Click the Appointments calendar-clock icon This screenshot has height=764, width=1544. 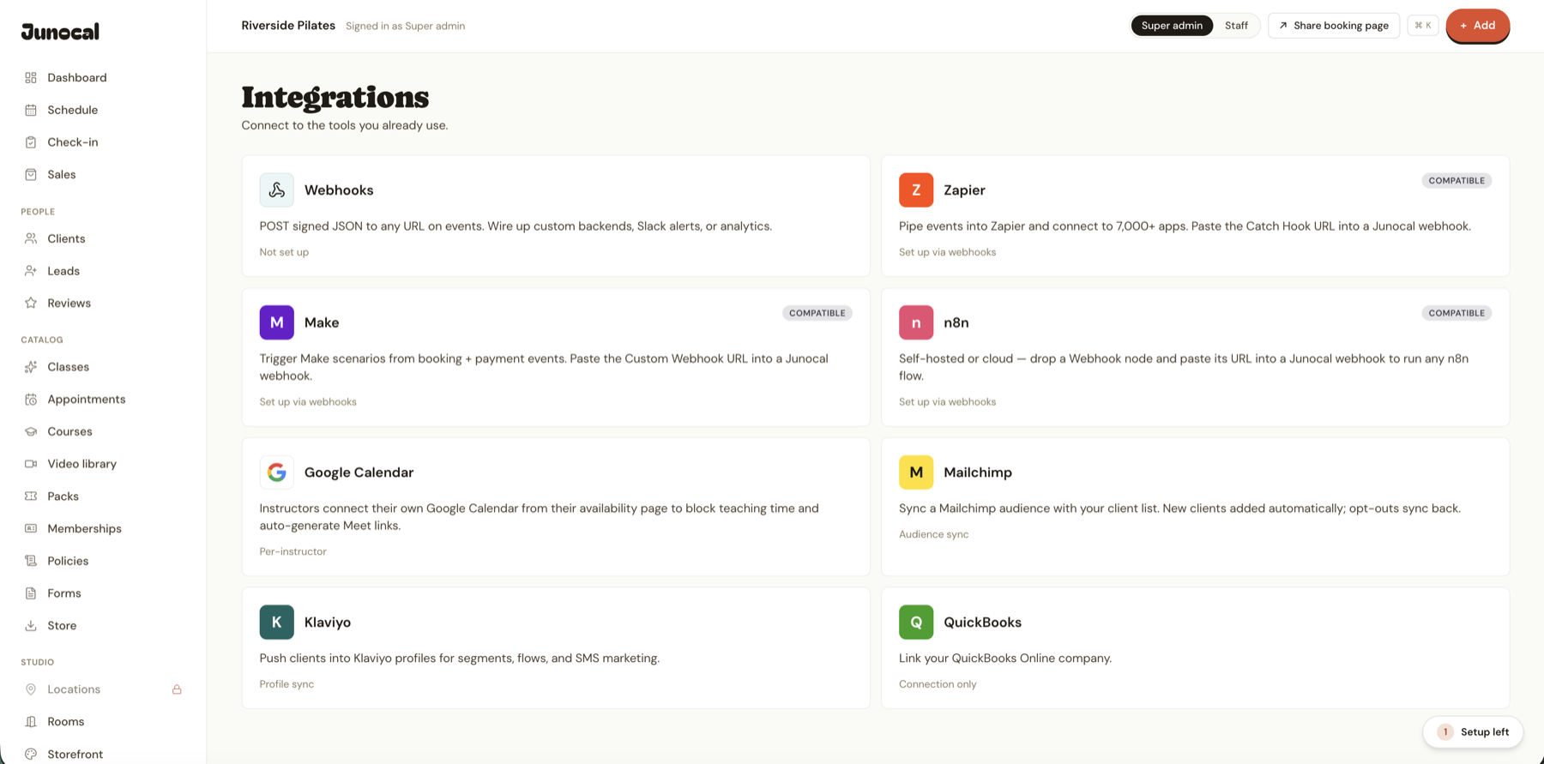[31, 400]
